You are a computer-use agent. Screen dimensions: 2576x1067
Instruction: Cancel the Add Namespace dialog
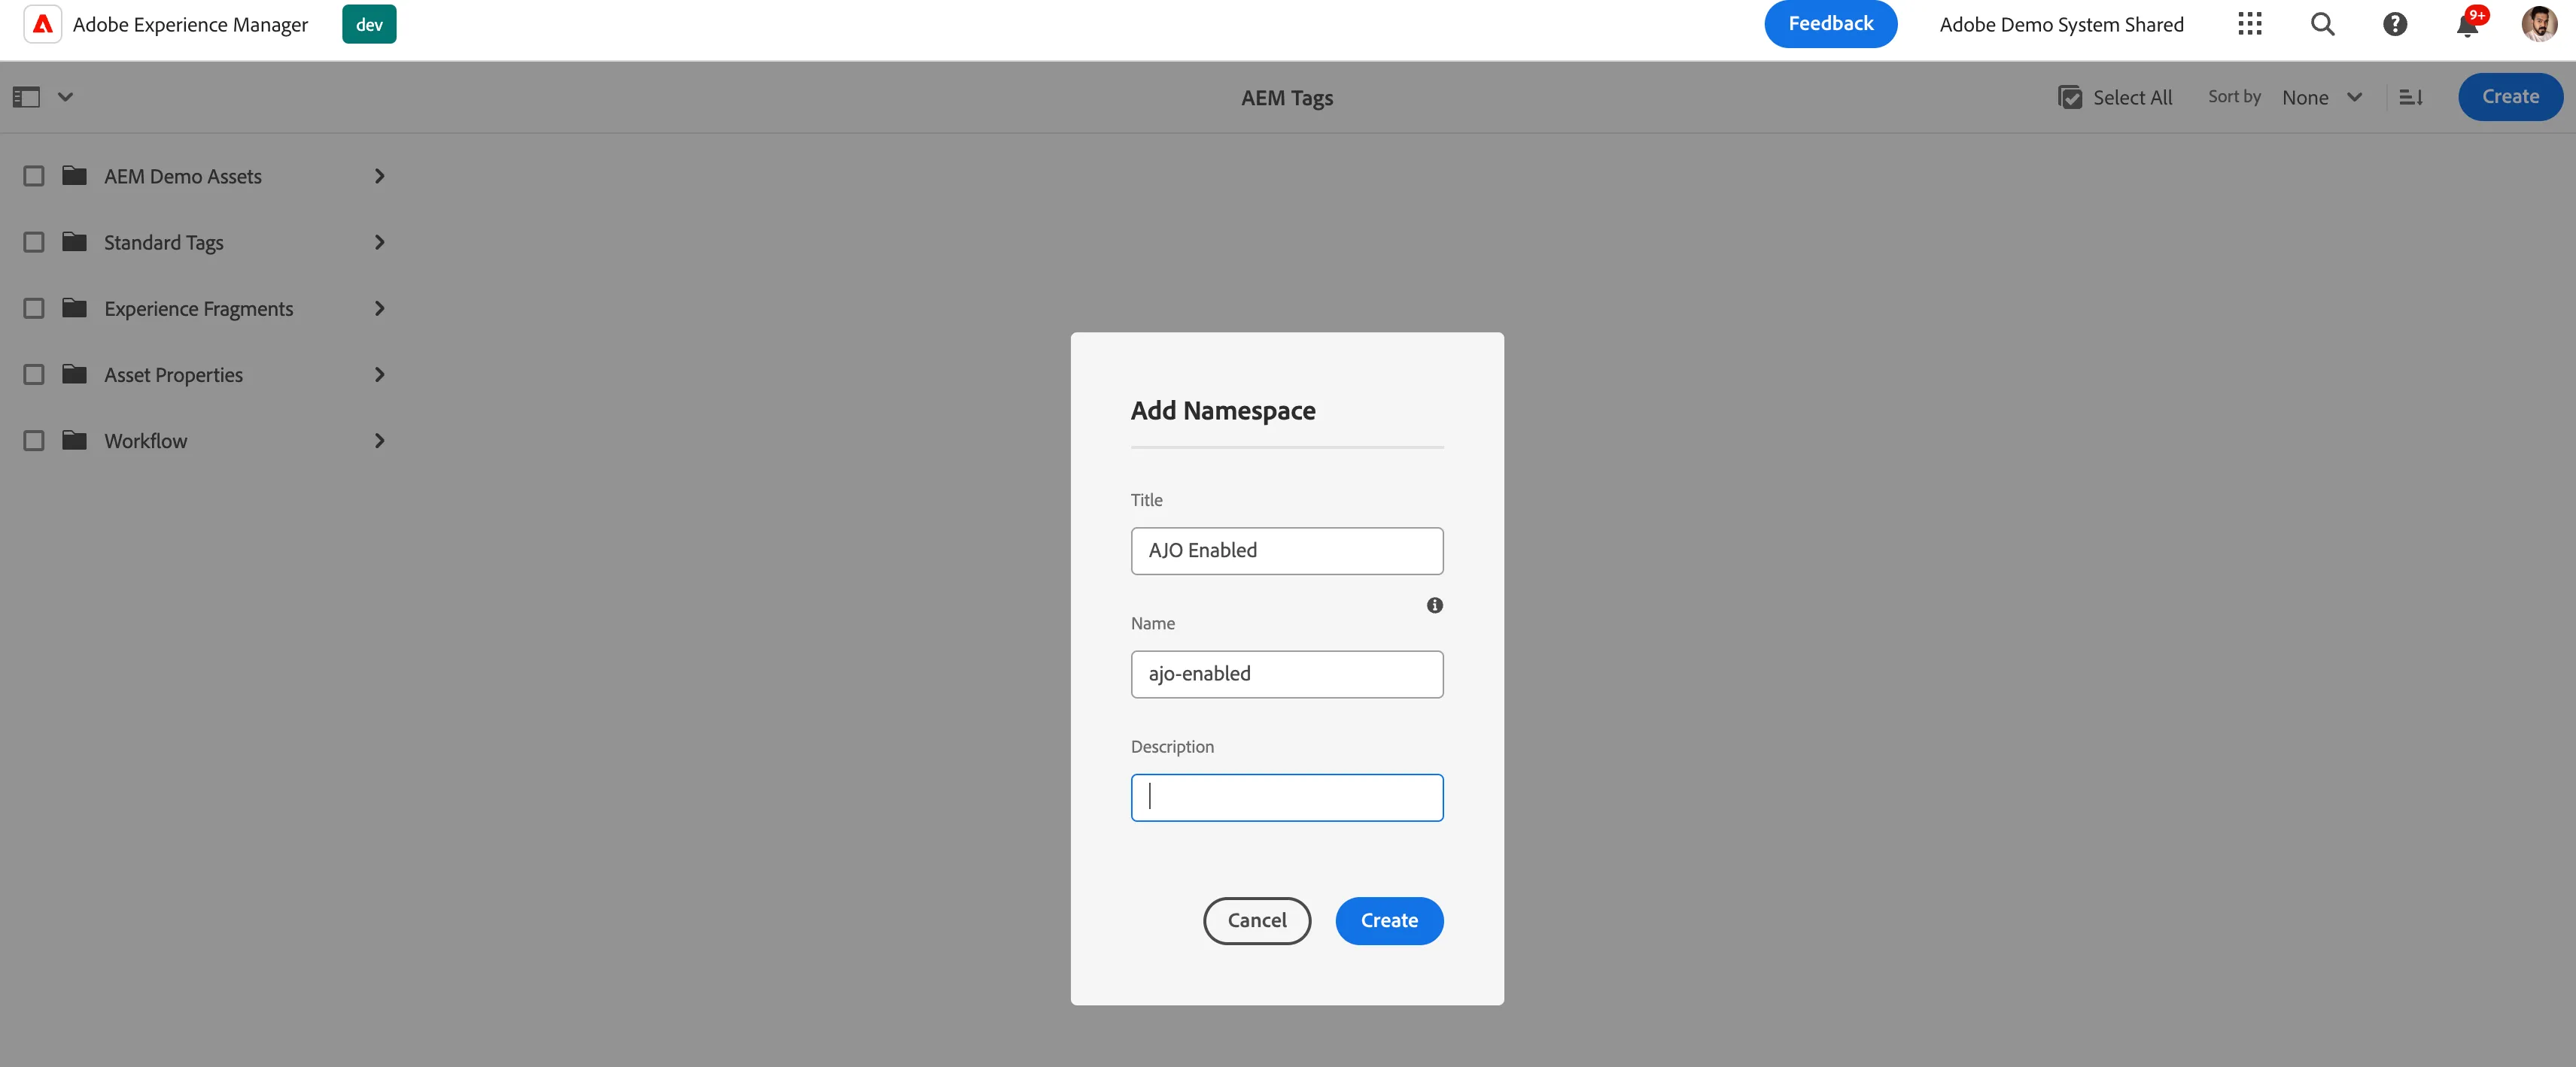[1257, 920]
